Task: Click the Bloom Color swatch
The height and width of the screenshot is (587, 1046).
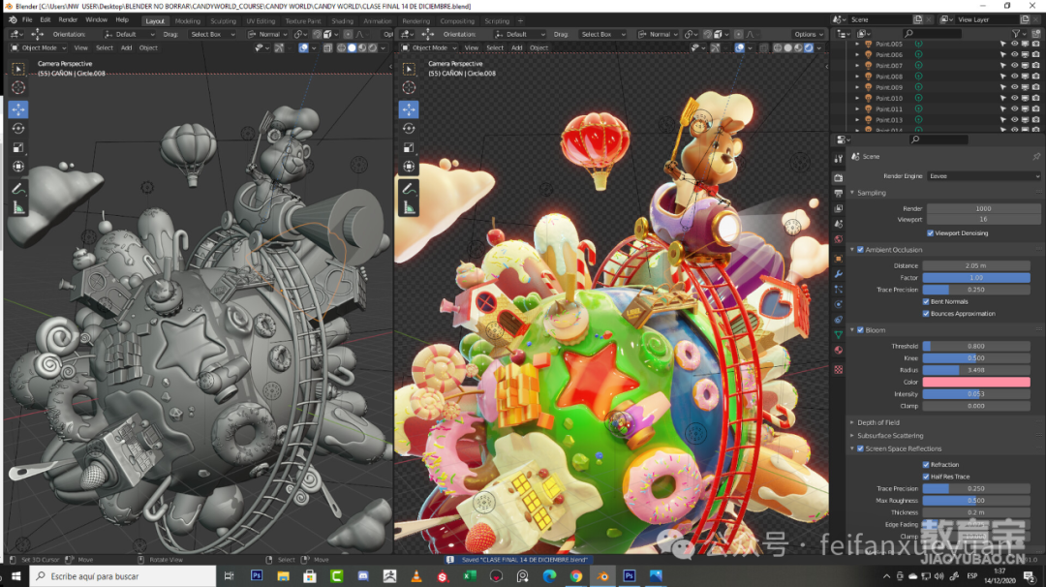Action: point(976,383)
